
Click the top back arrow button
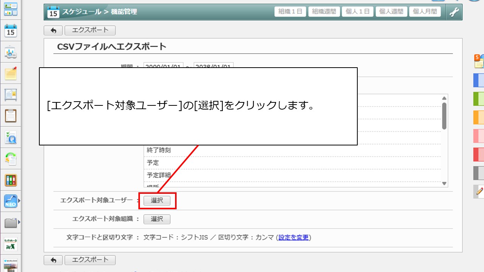tap(53, 31)
